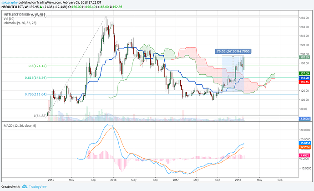This screenshot has height=191, width=314.
Task: Open the saiography author link
Action: 10,3
